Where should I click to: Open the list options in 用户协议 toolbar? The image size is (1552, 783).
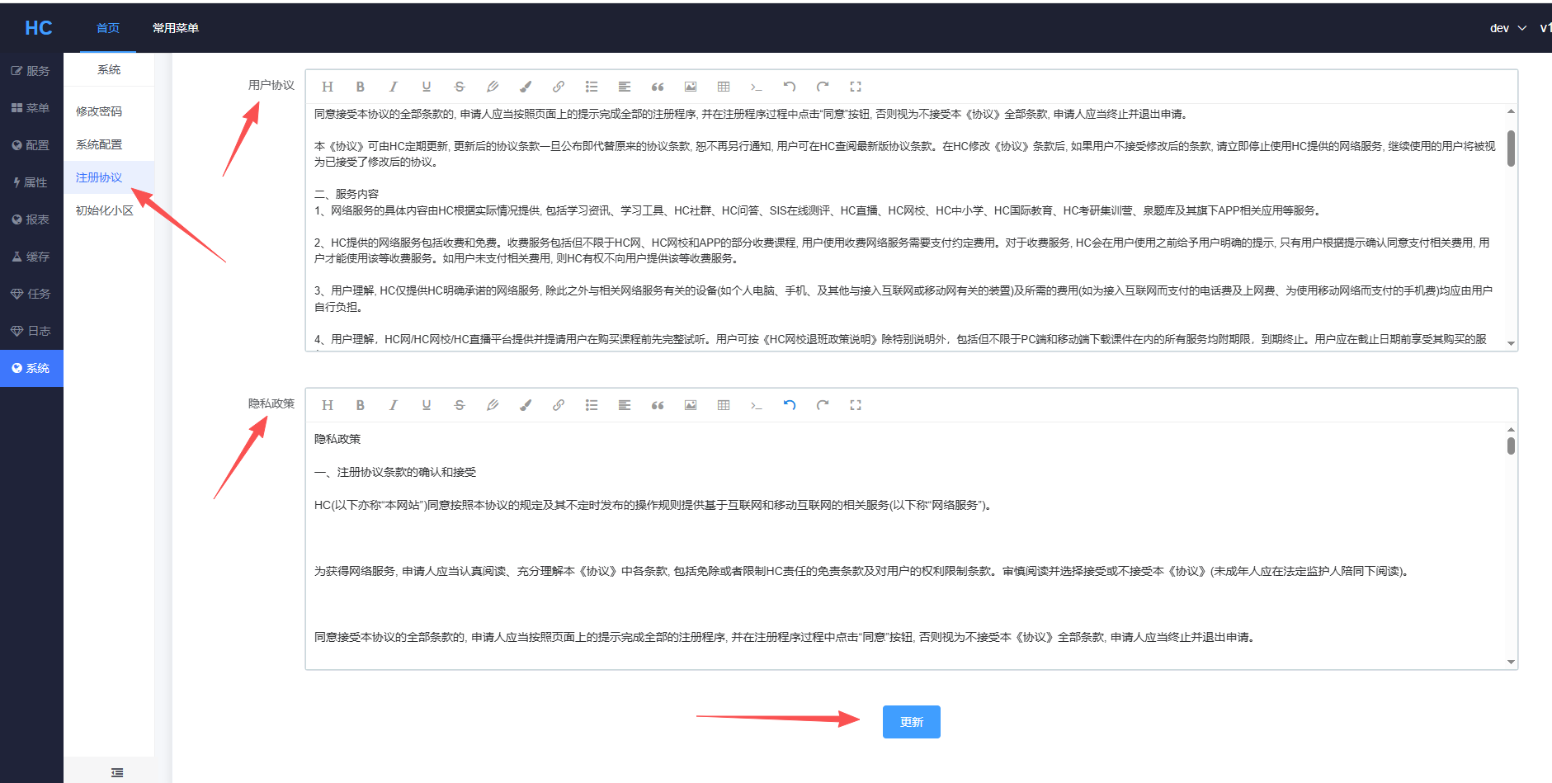(592, 86)
